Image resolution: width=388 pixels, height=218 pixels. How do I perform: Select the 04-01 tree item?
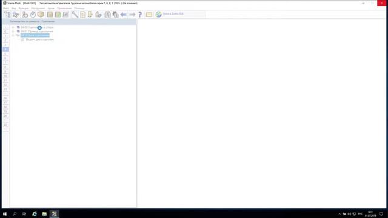click(36, 31)
